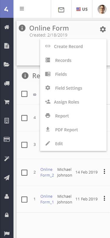This screenshot has height=238, width=110.
Task: Click the app logo at sidebar top
Action: pos(6,9)
